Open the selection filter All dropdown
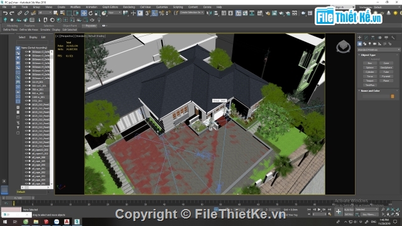Screen dimensions: 402x226 pos(45,13)
